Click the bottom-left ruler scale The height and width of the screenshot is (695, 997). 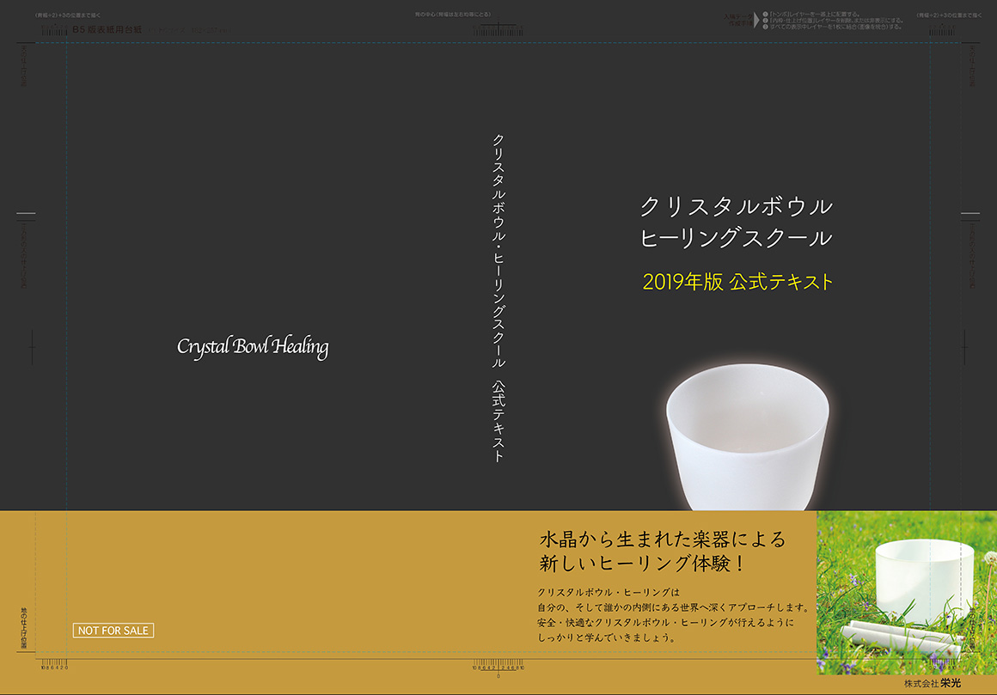point(55,667)
